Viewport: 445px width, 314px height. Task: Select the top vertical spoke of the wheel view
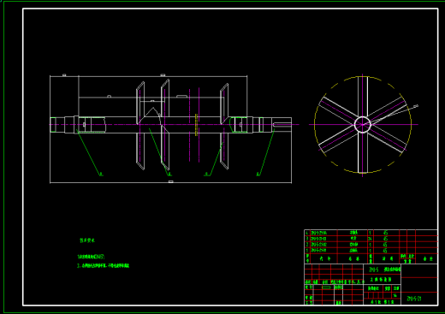coord(363,96)
